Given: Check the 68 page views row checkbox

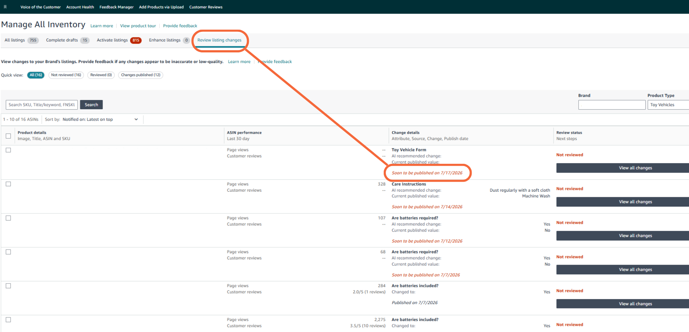Looking at the screenshot, I should pyautogui.click(x=8, y=252).
